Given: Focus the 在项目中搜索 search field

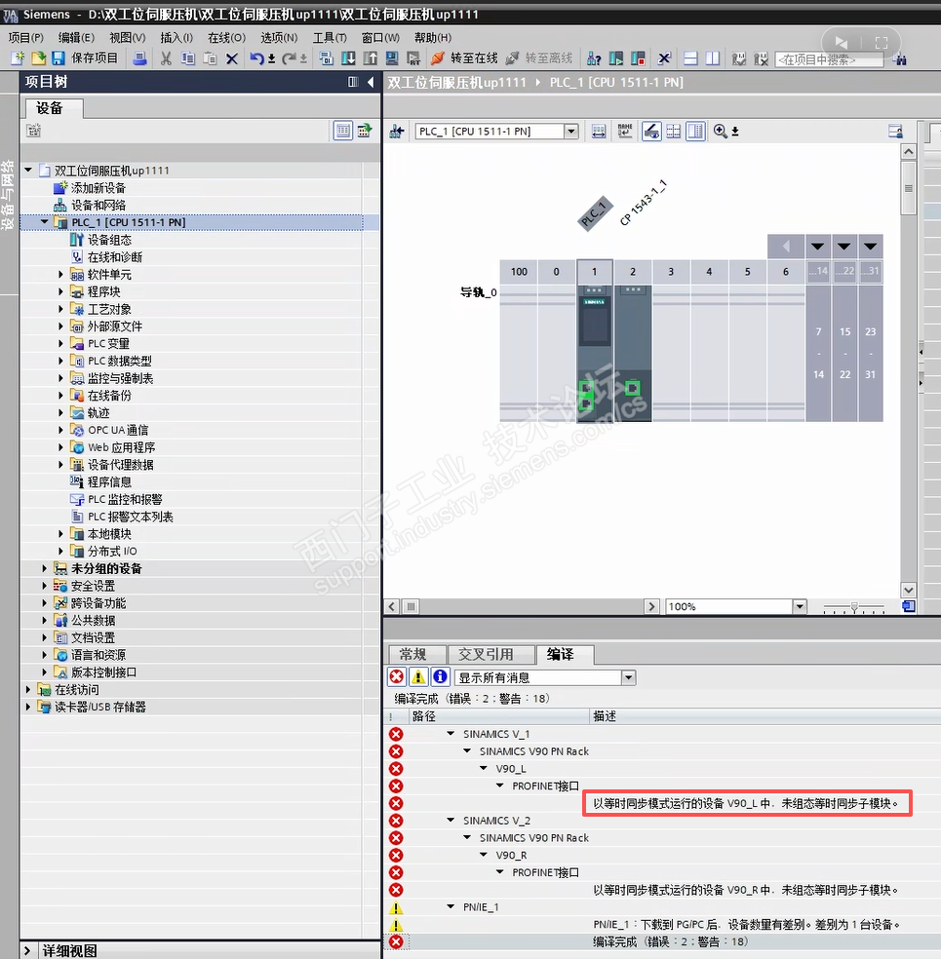Looking at the screenshot, I should (x=829, y=59).
